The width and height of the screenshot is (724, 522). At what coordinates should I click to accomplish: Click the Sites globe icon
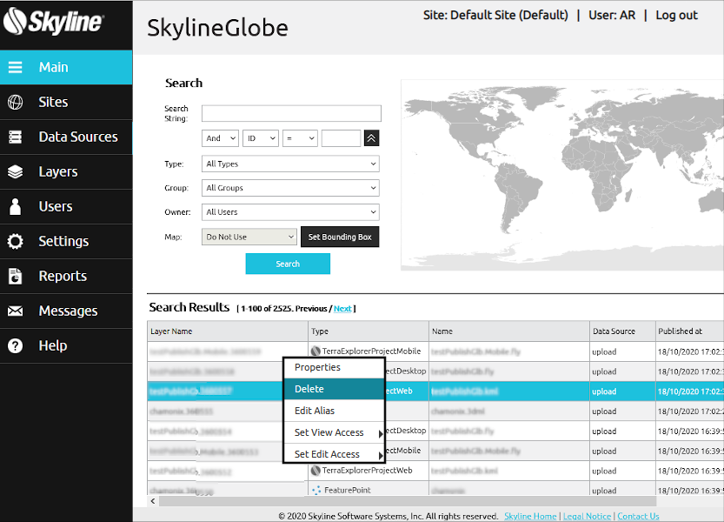[16, 102]
